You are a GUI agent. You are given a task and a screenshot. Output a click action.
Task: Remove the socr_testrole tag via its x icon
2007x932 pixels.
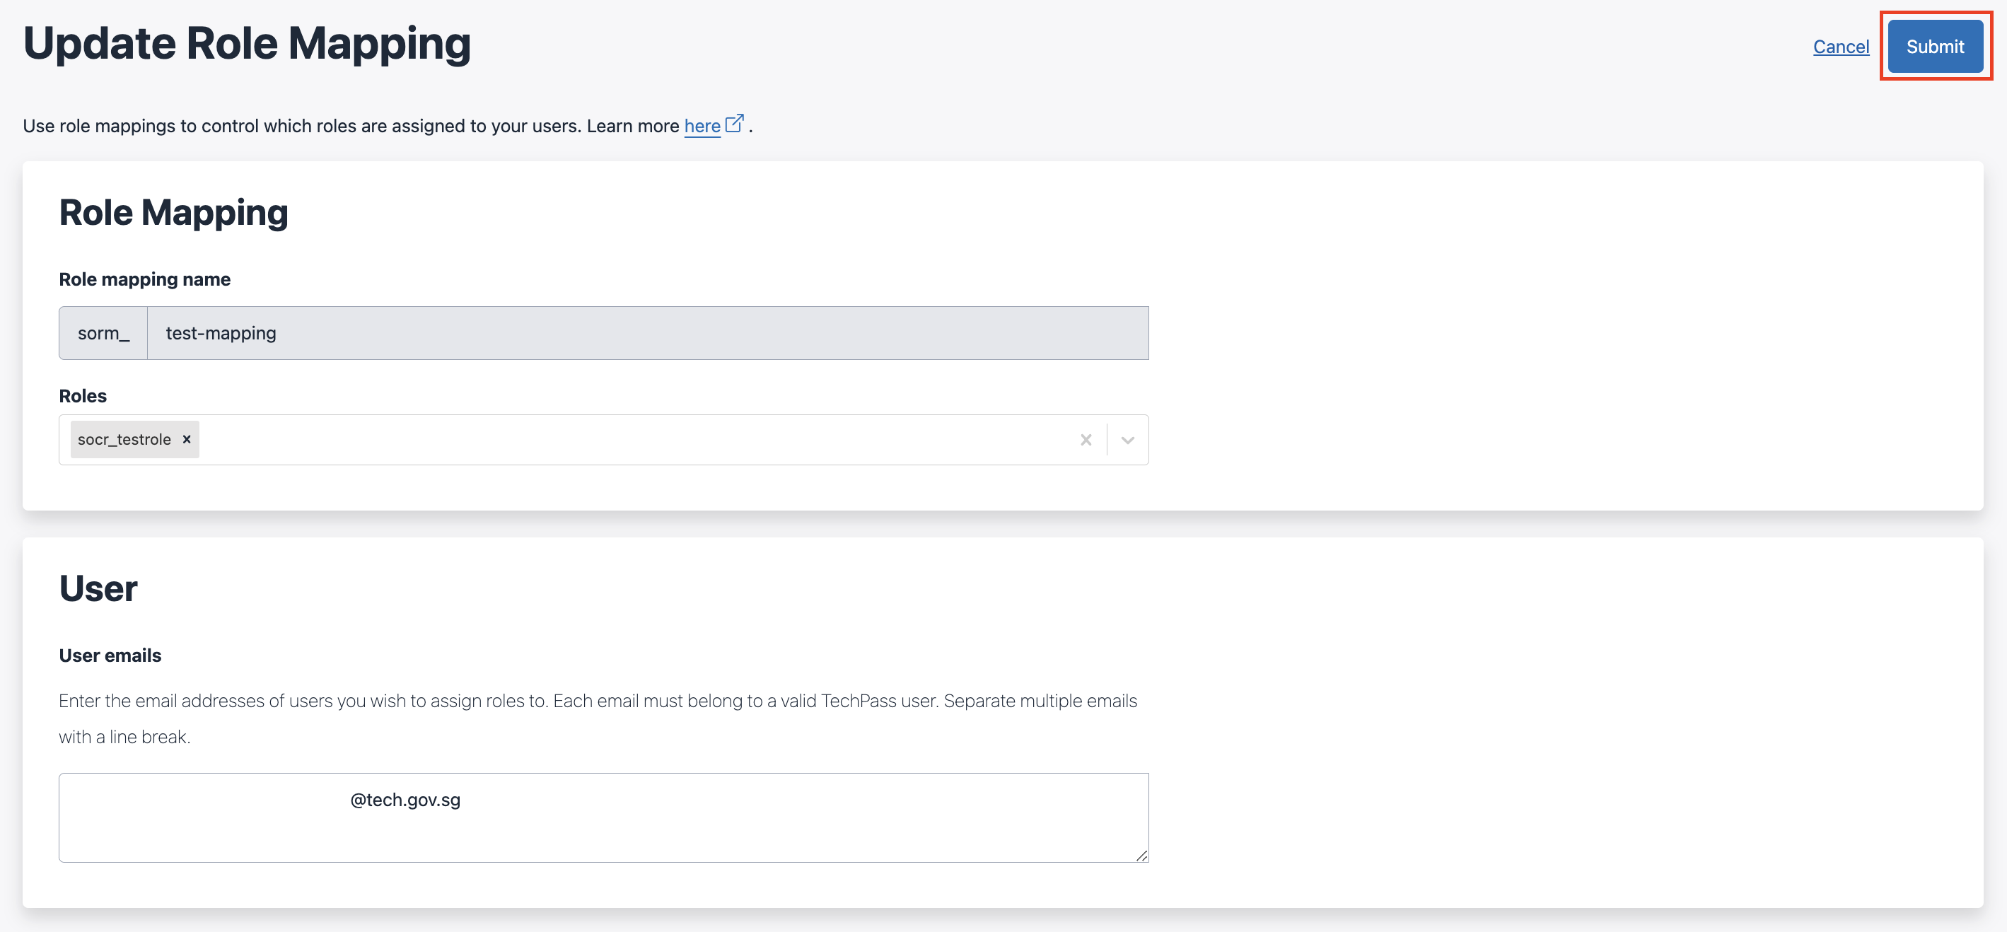point(186,440)
